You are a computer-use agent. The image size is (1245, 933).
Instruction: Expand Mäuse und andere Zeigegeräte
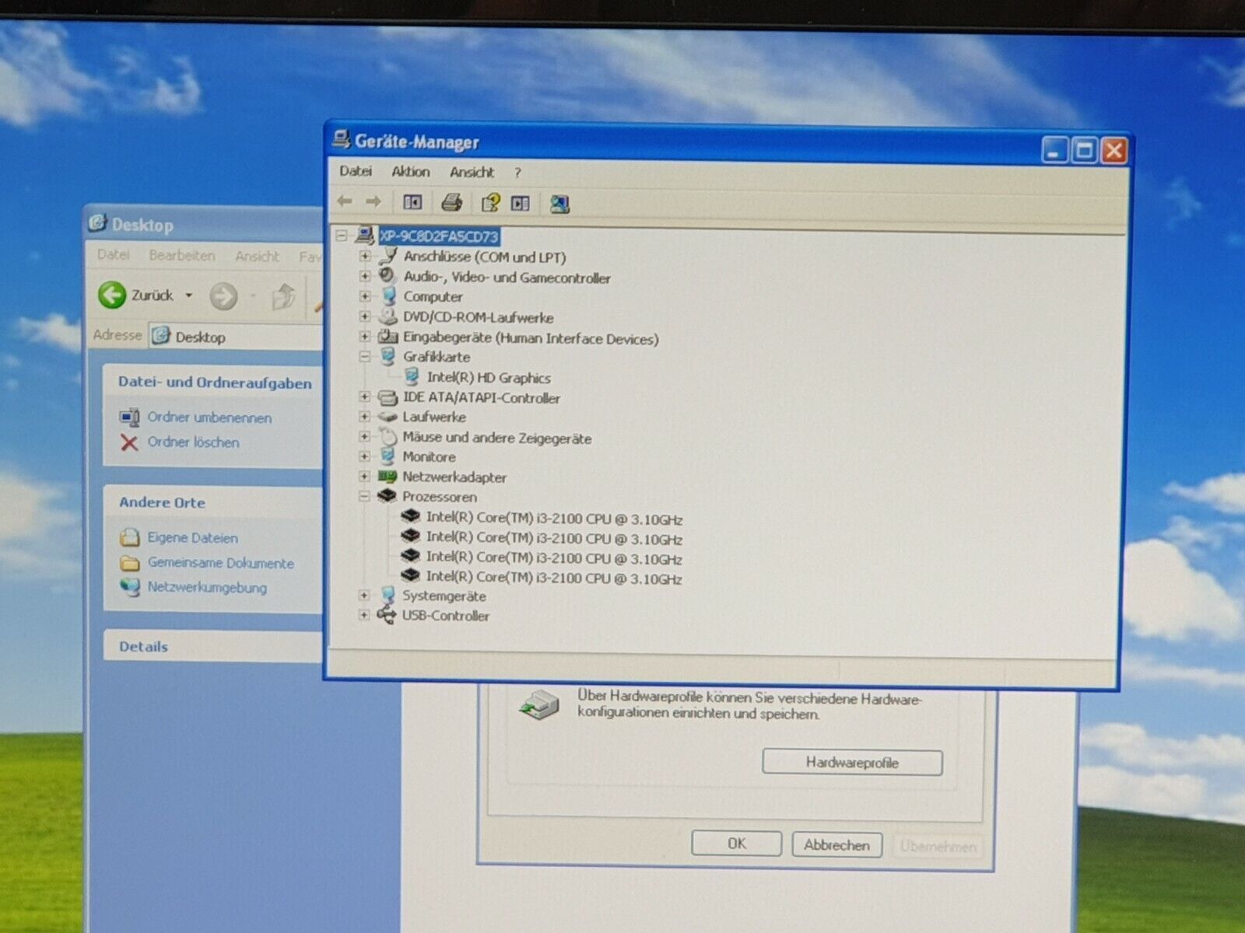point(364,436)
